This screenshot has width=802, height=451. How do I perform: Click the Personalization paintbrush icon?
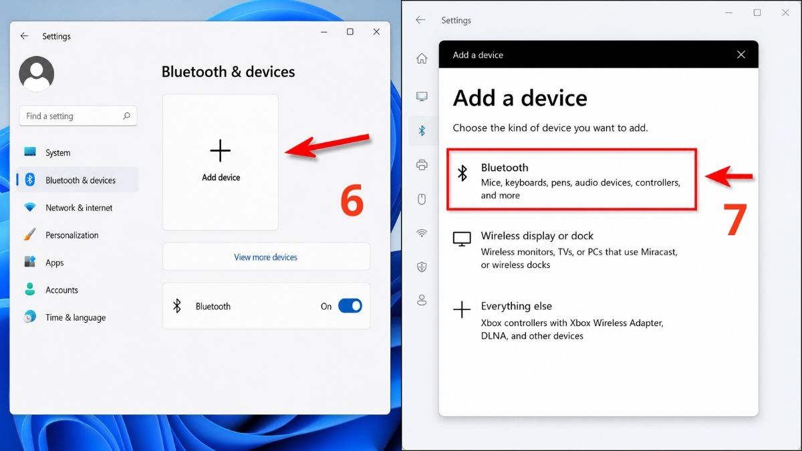(30, 235)
